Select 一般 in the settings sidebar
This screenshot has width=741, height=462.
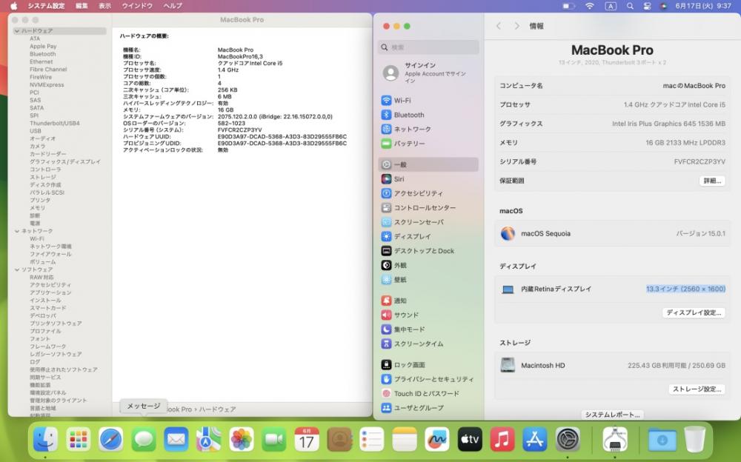(428, 164)
